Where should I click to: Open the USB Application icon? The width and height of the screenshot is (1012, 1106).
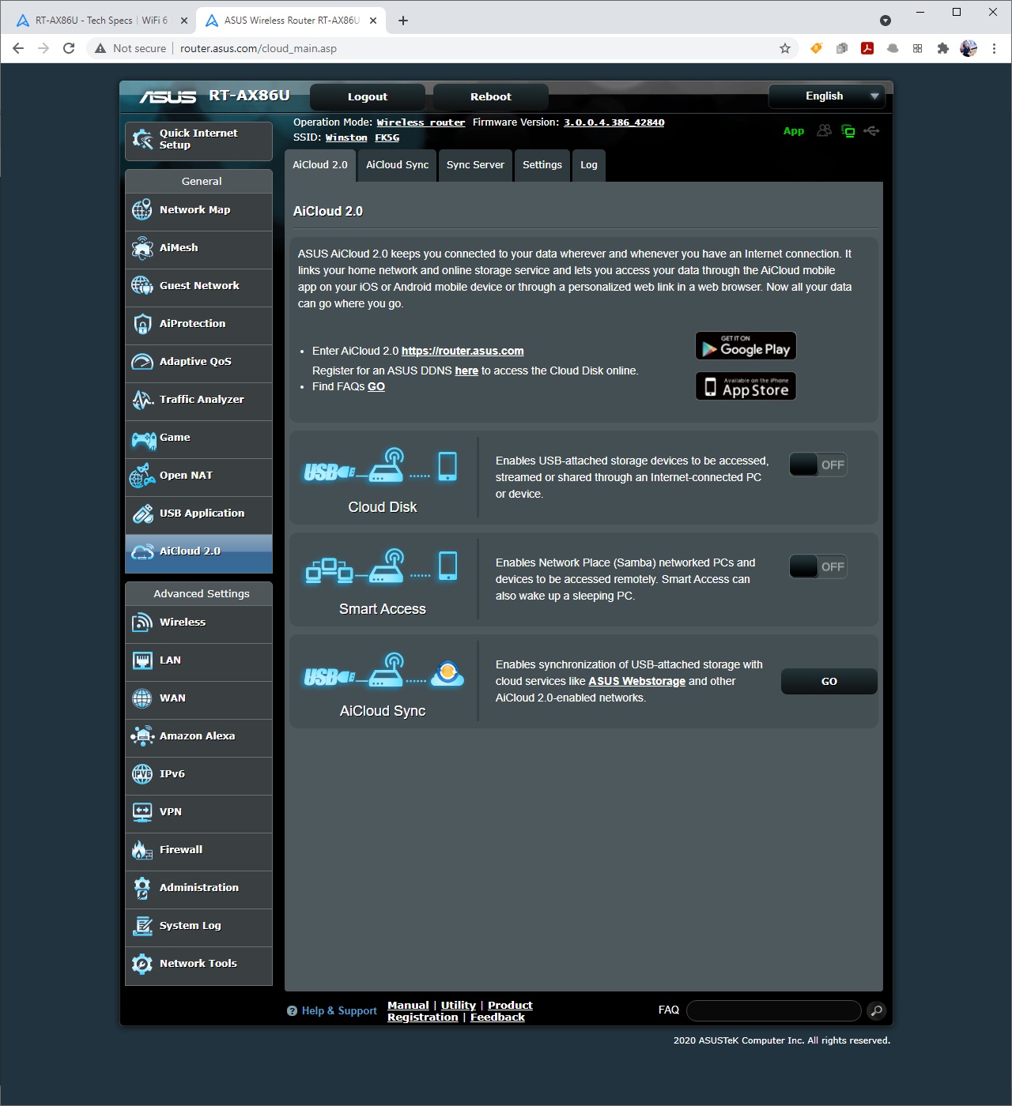click(142, 513)
